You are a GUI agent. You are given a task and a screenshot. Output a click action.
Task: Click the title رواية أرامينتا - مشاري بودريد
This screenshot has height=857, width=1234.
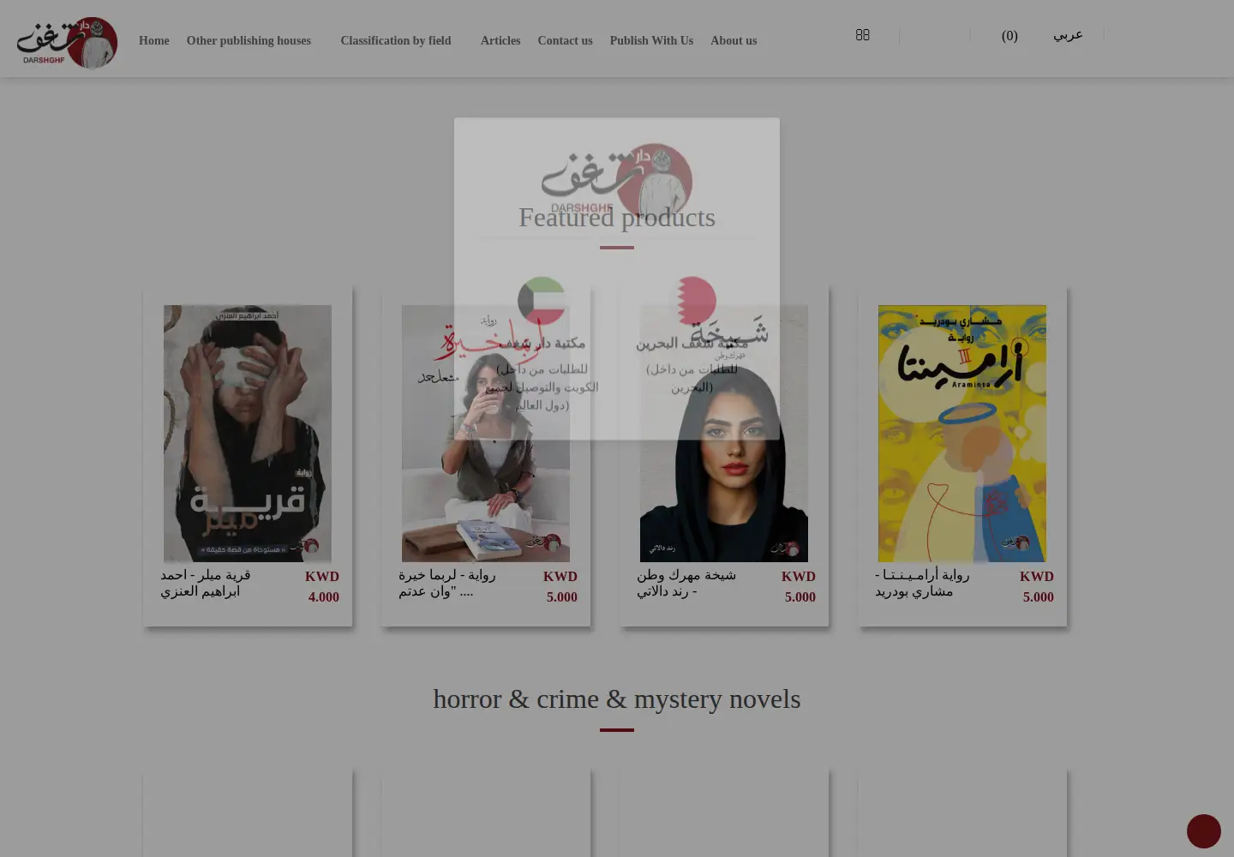[x=922, y=583]
